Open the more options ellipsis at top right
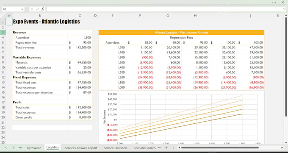 [x=274, y=2]
